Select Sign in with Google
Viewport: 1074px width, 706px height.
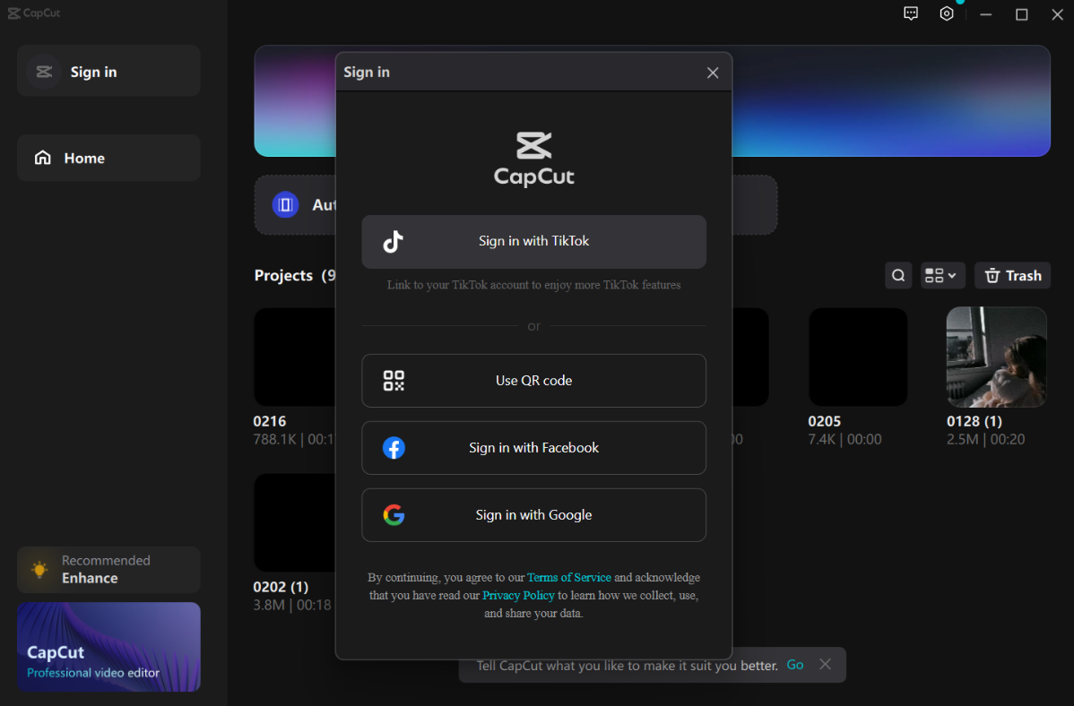[x=533, y=515]
